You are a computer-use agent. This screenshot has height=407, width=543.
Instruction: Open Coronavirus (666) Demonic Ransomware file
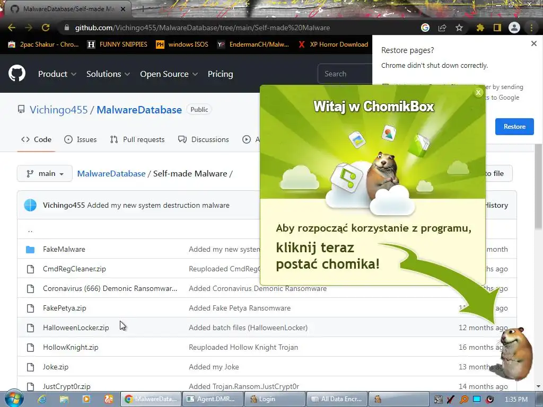pyautogui.click(x=110, y=288)
